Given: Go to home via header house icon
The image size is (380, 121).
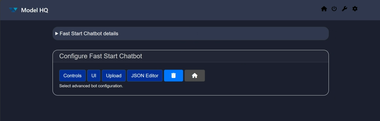Looking at the screenshot, I should click(324, 9).
